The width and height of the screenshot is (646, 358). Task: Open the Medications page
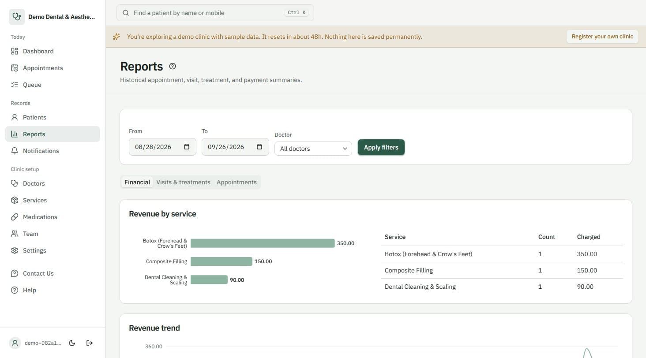pyautogui.click(x=53, y=217)
